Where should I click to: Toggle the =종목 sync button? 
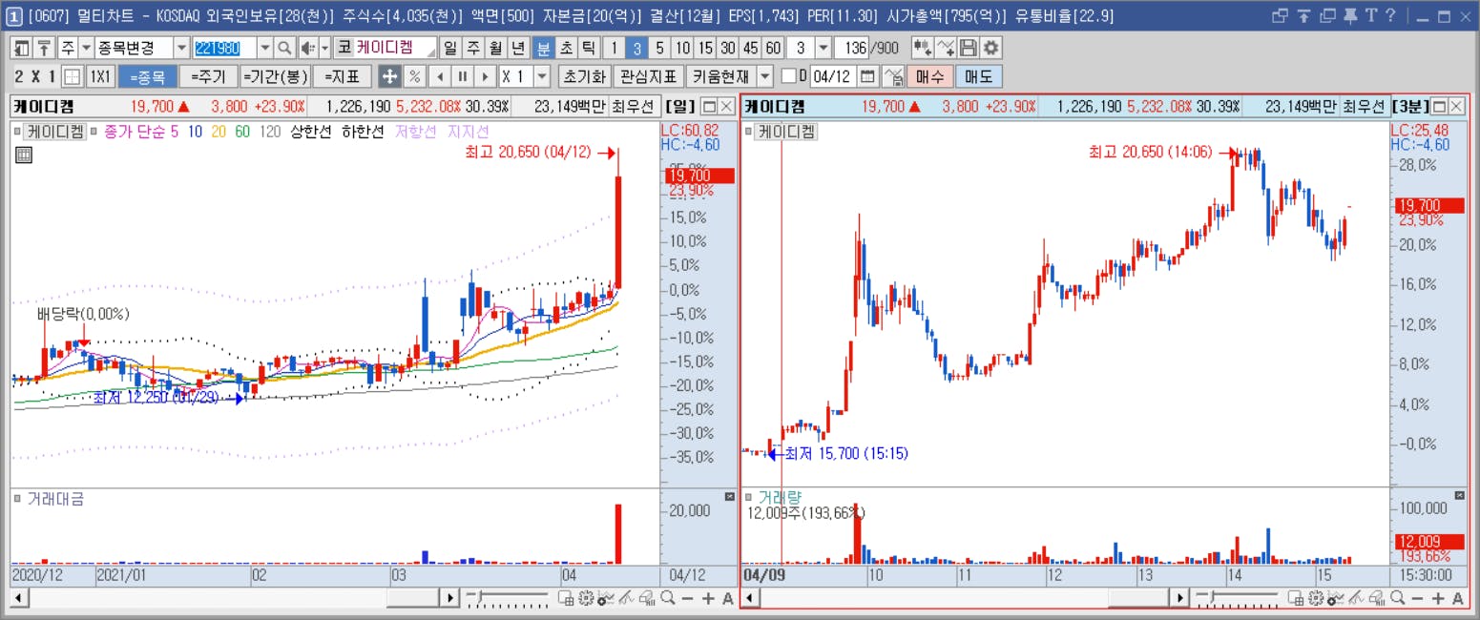pyautogui.click(x=147, y=76)
